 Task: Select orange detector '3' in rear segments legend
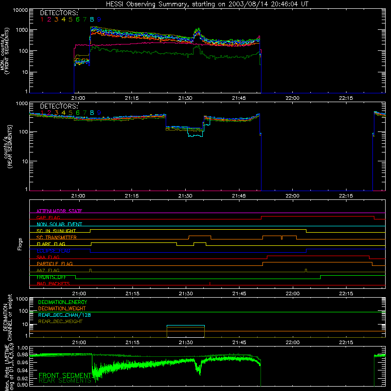click(x=56, y=113)
